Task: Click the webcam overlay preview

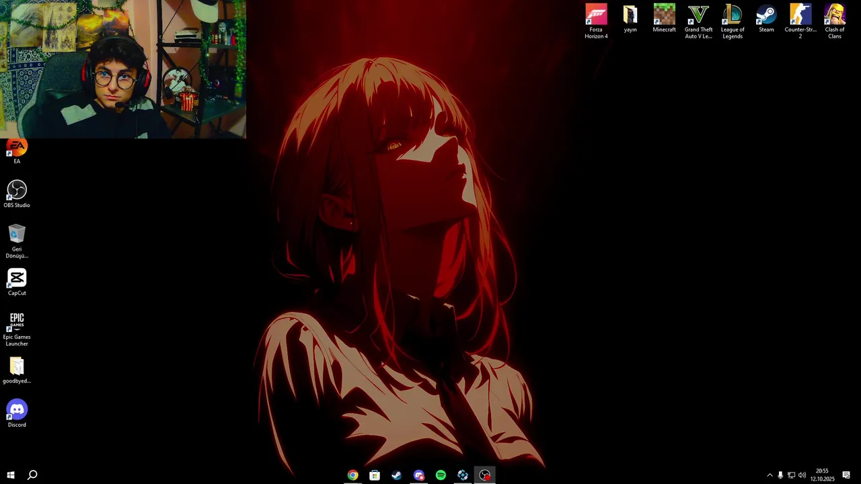Action: [123, 69]
